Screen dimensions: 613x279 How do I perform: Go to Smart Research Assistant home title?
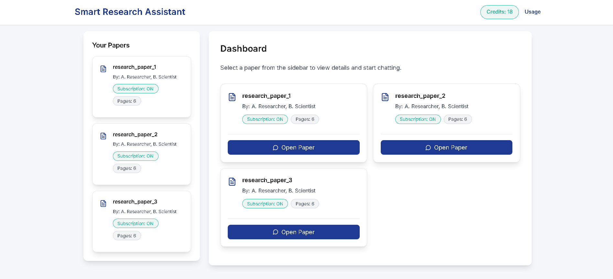[x=130, y=12]
